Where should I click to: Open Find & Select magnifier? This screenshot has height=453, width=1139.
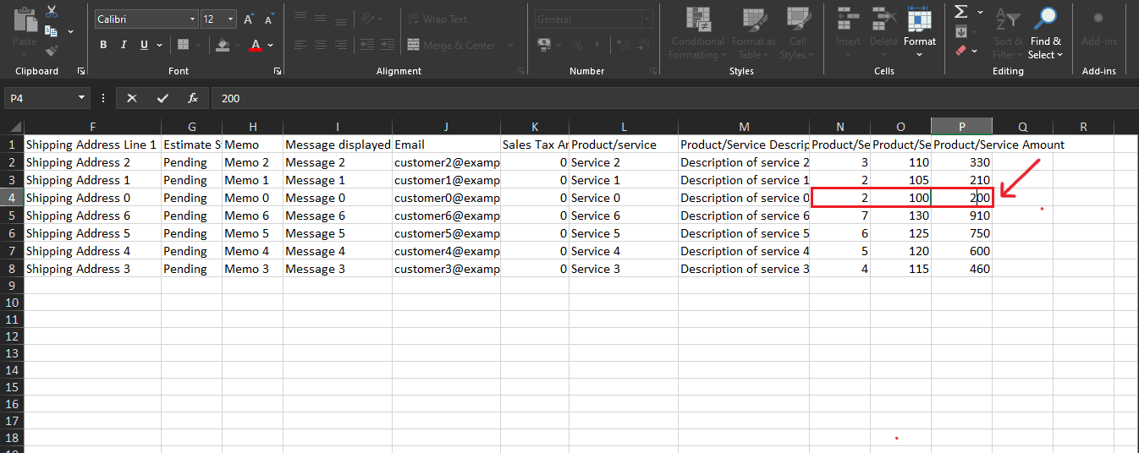[x=1046, y=34]
